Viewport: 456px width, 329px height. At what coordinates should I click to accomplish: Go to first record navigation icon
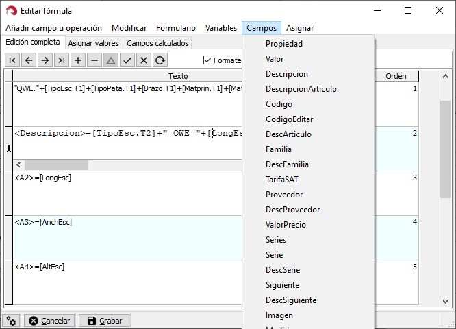coord(12,60)
